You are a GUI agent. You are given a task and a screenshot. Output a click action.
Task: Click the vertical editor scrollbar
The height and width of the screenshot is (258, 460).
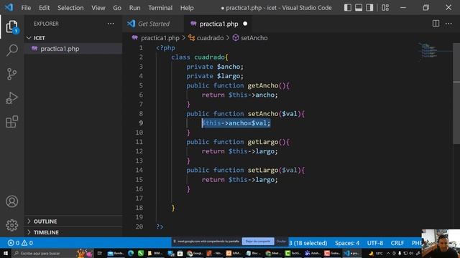click(456, 94)
